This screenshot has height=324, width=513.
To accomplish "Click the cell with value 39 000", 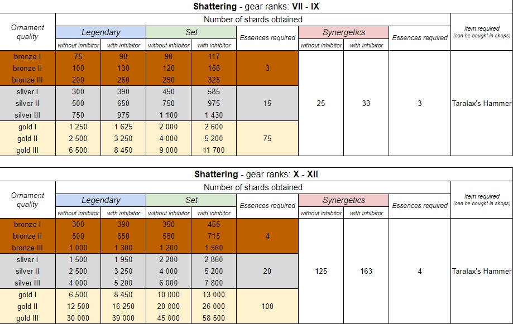I will coord(123,318).
